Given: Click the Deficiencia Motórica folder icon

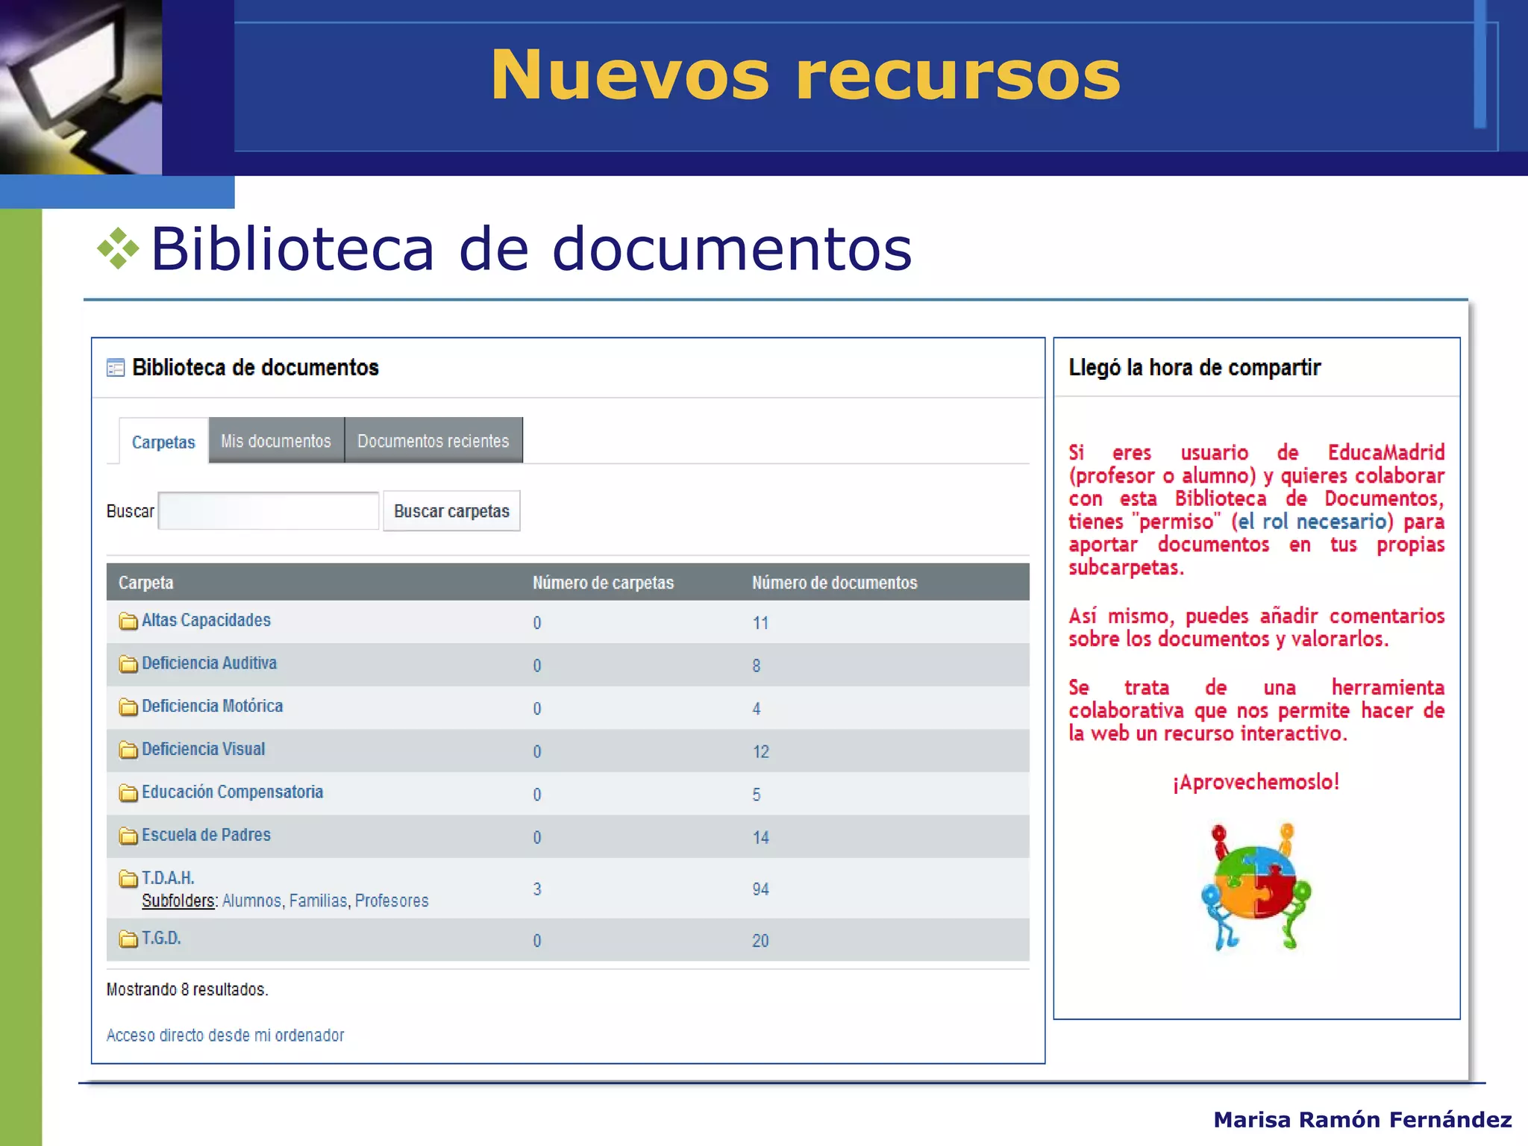Looking at the screenshot, I should point(128,707).
